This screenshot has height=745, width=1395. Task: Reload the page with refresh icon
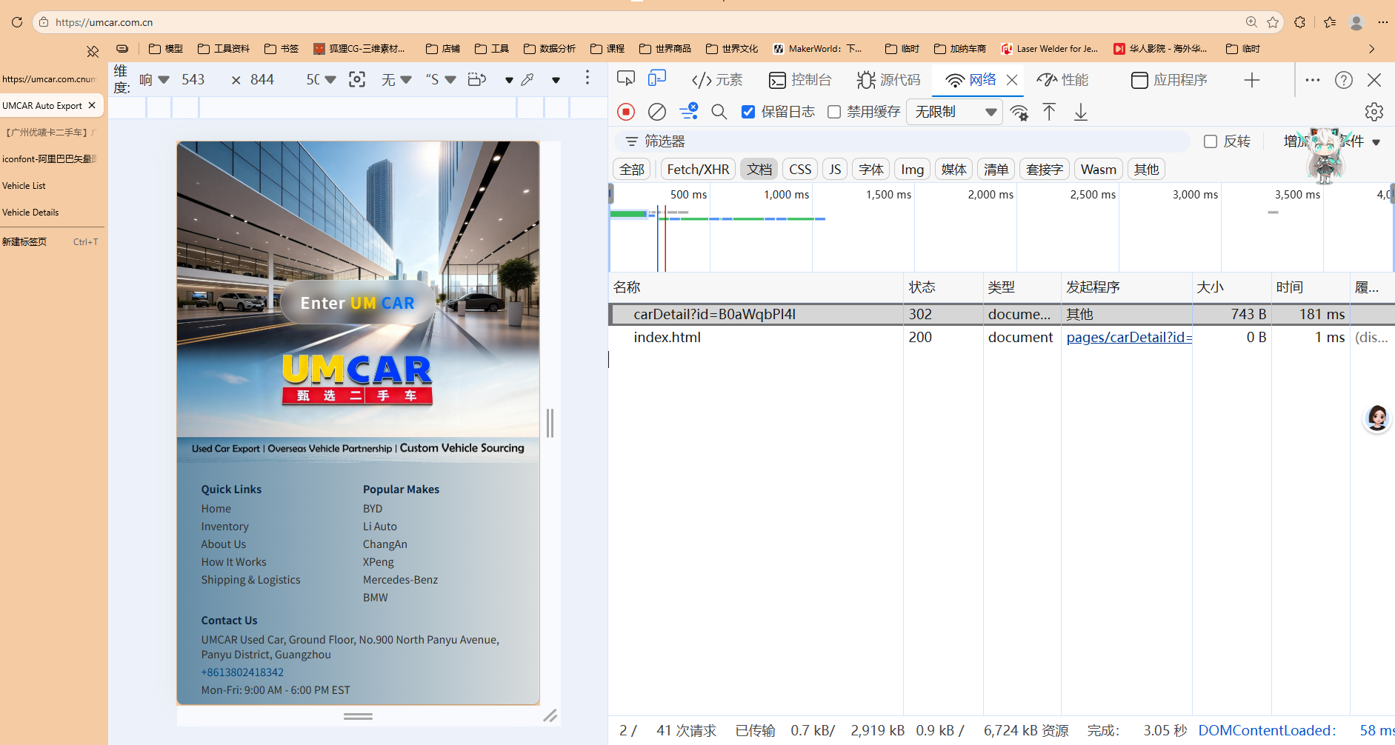coord(17,22)
